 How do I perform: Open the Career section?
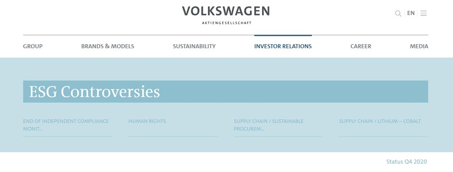point(361,46)
